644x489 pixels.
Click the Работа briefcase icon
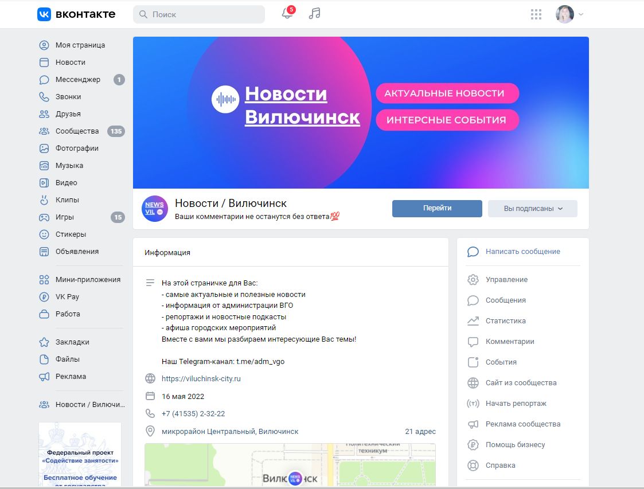coord(44,314)
